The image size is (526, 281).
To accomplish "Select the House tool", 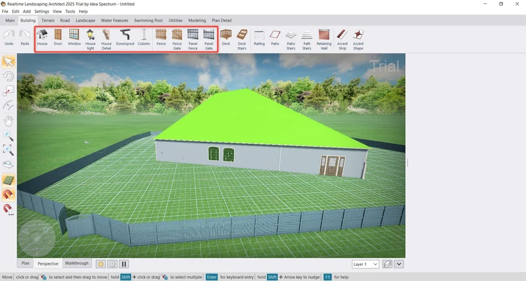I will point(42,38).
